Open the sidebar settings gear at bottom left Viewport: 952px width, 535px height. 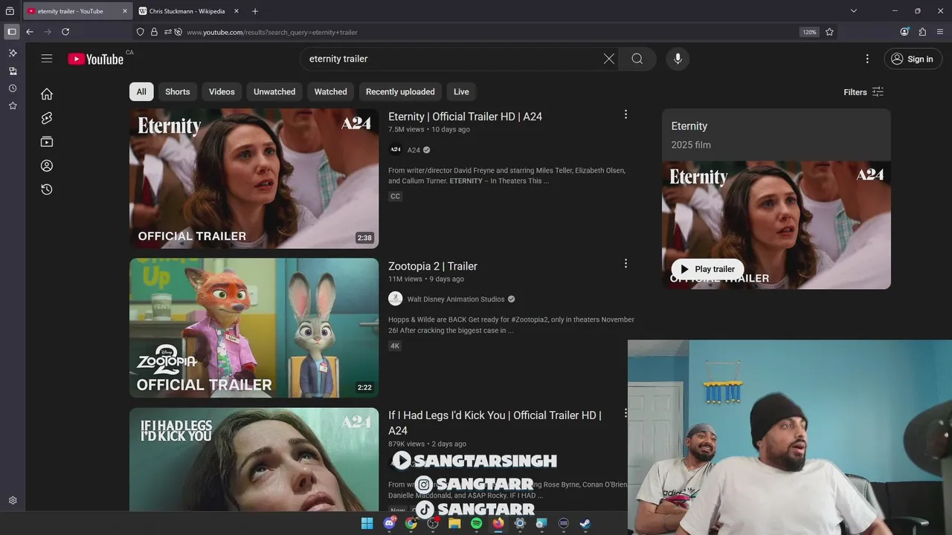coord(13,501)
